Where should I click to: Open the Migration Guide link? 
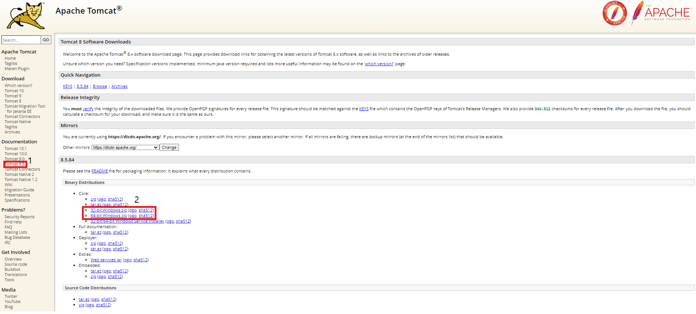19,190
